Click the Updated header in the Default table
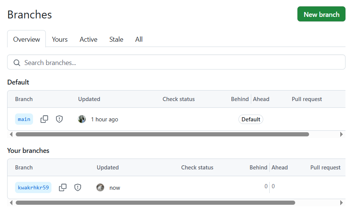Image resolution: width=353 pixels, height=207 pixels. tap(89, 99)
